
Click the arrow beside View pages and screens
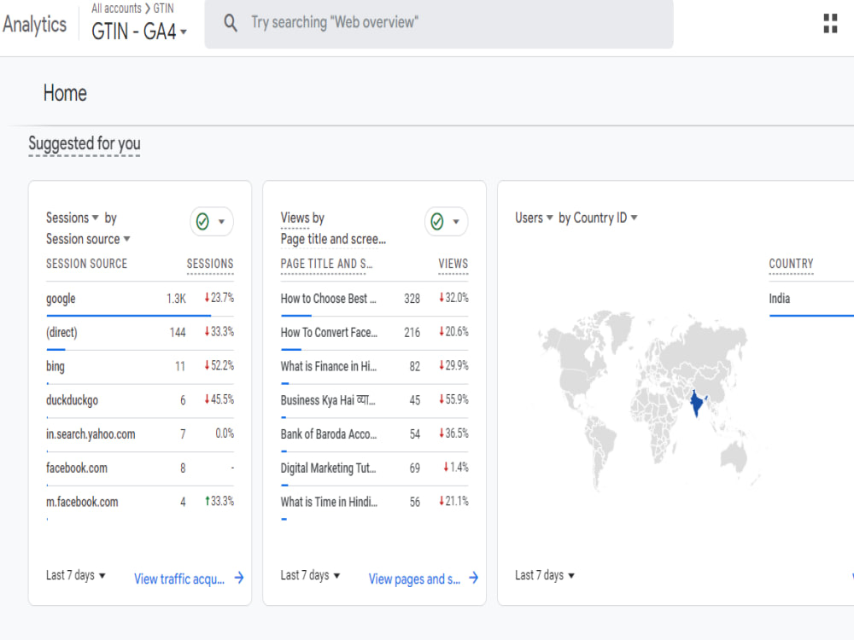[473, 579]
